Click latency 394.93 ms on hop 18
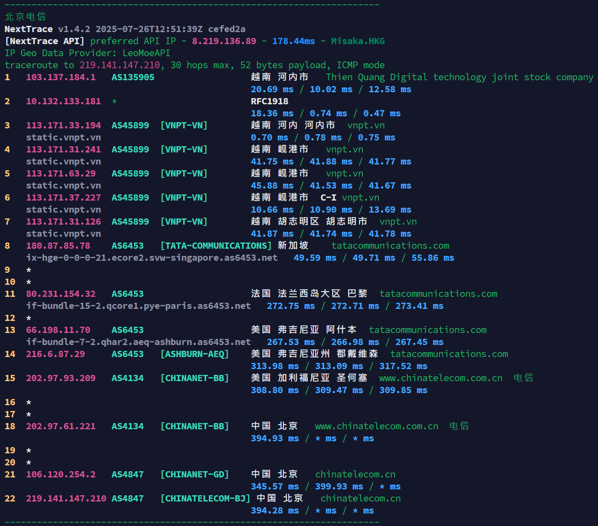The width and height of the screenshot is (598, 526). pyautogui.click(x=275, y=438)
